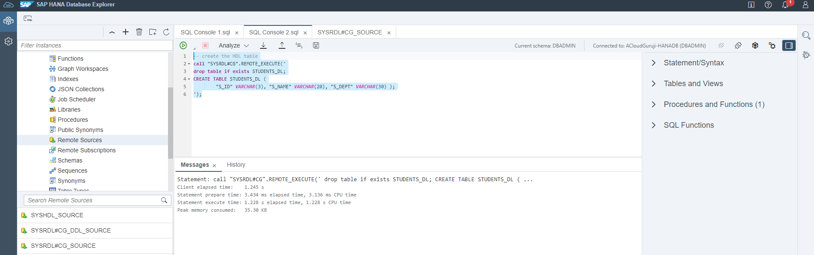Open the notifications bell

(785, 5)
